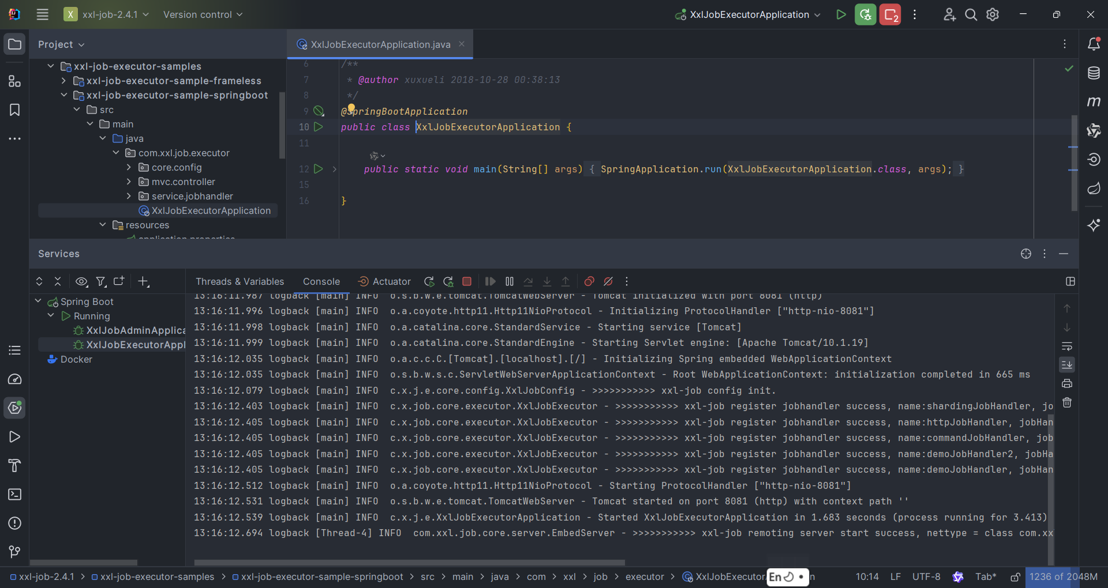The width and height of the screenshot is (1108, 588).
Task: Click the Stop button in Services toolbar
Action: 467,281
